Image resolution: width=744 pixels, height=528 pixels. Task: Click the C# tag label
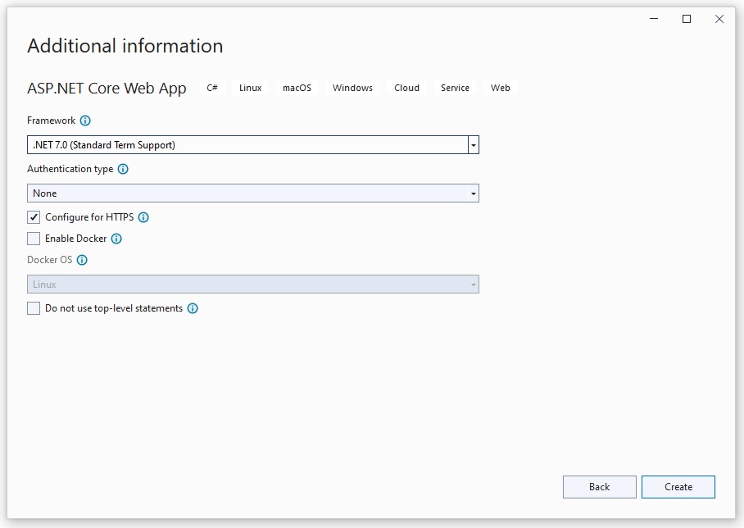[x=212, y=88]
